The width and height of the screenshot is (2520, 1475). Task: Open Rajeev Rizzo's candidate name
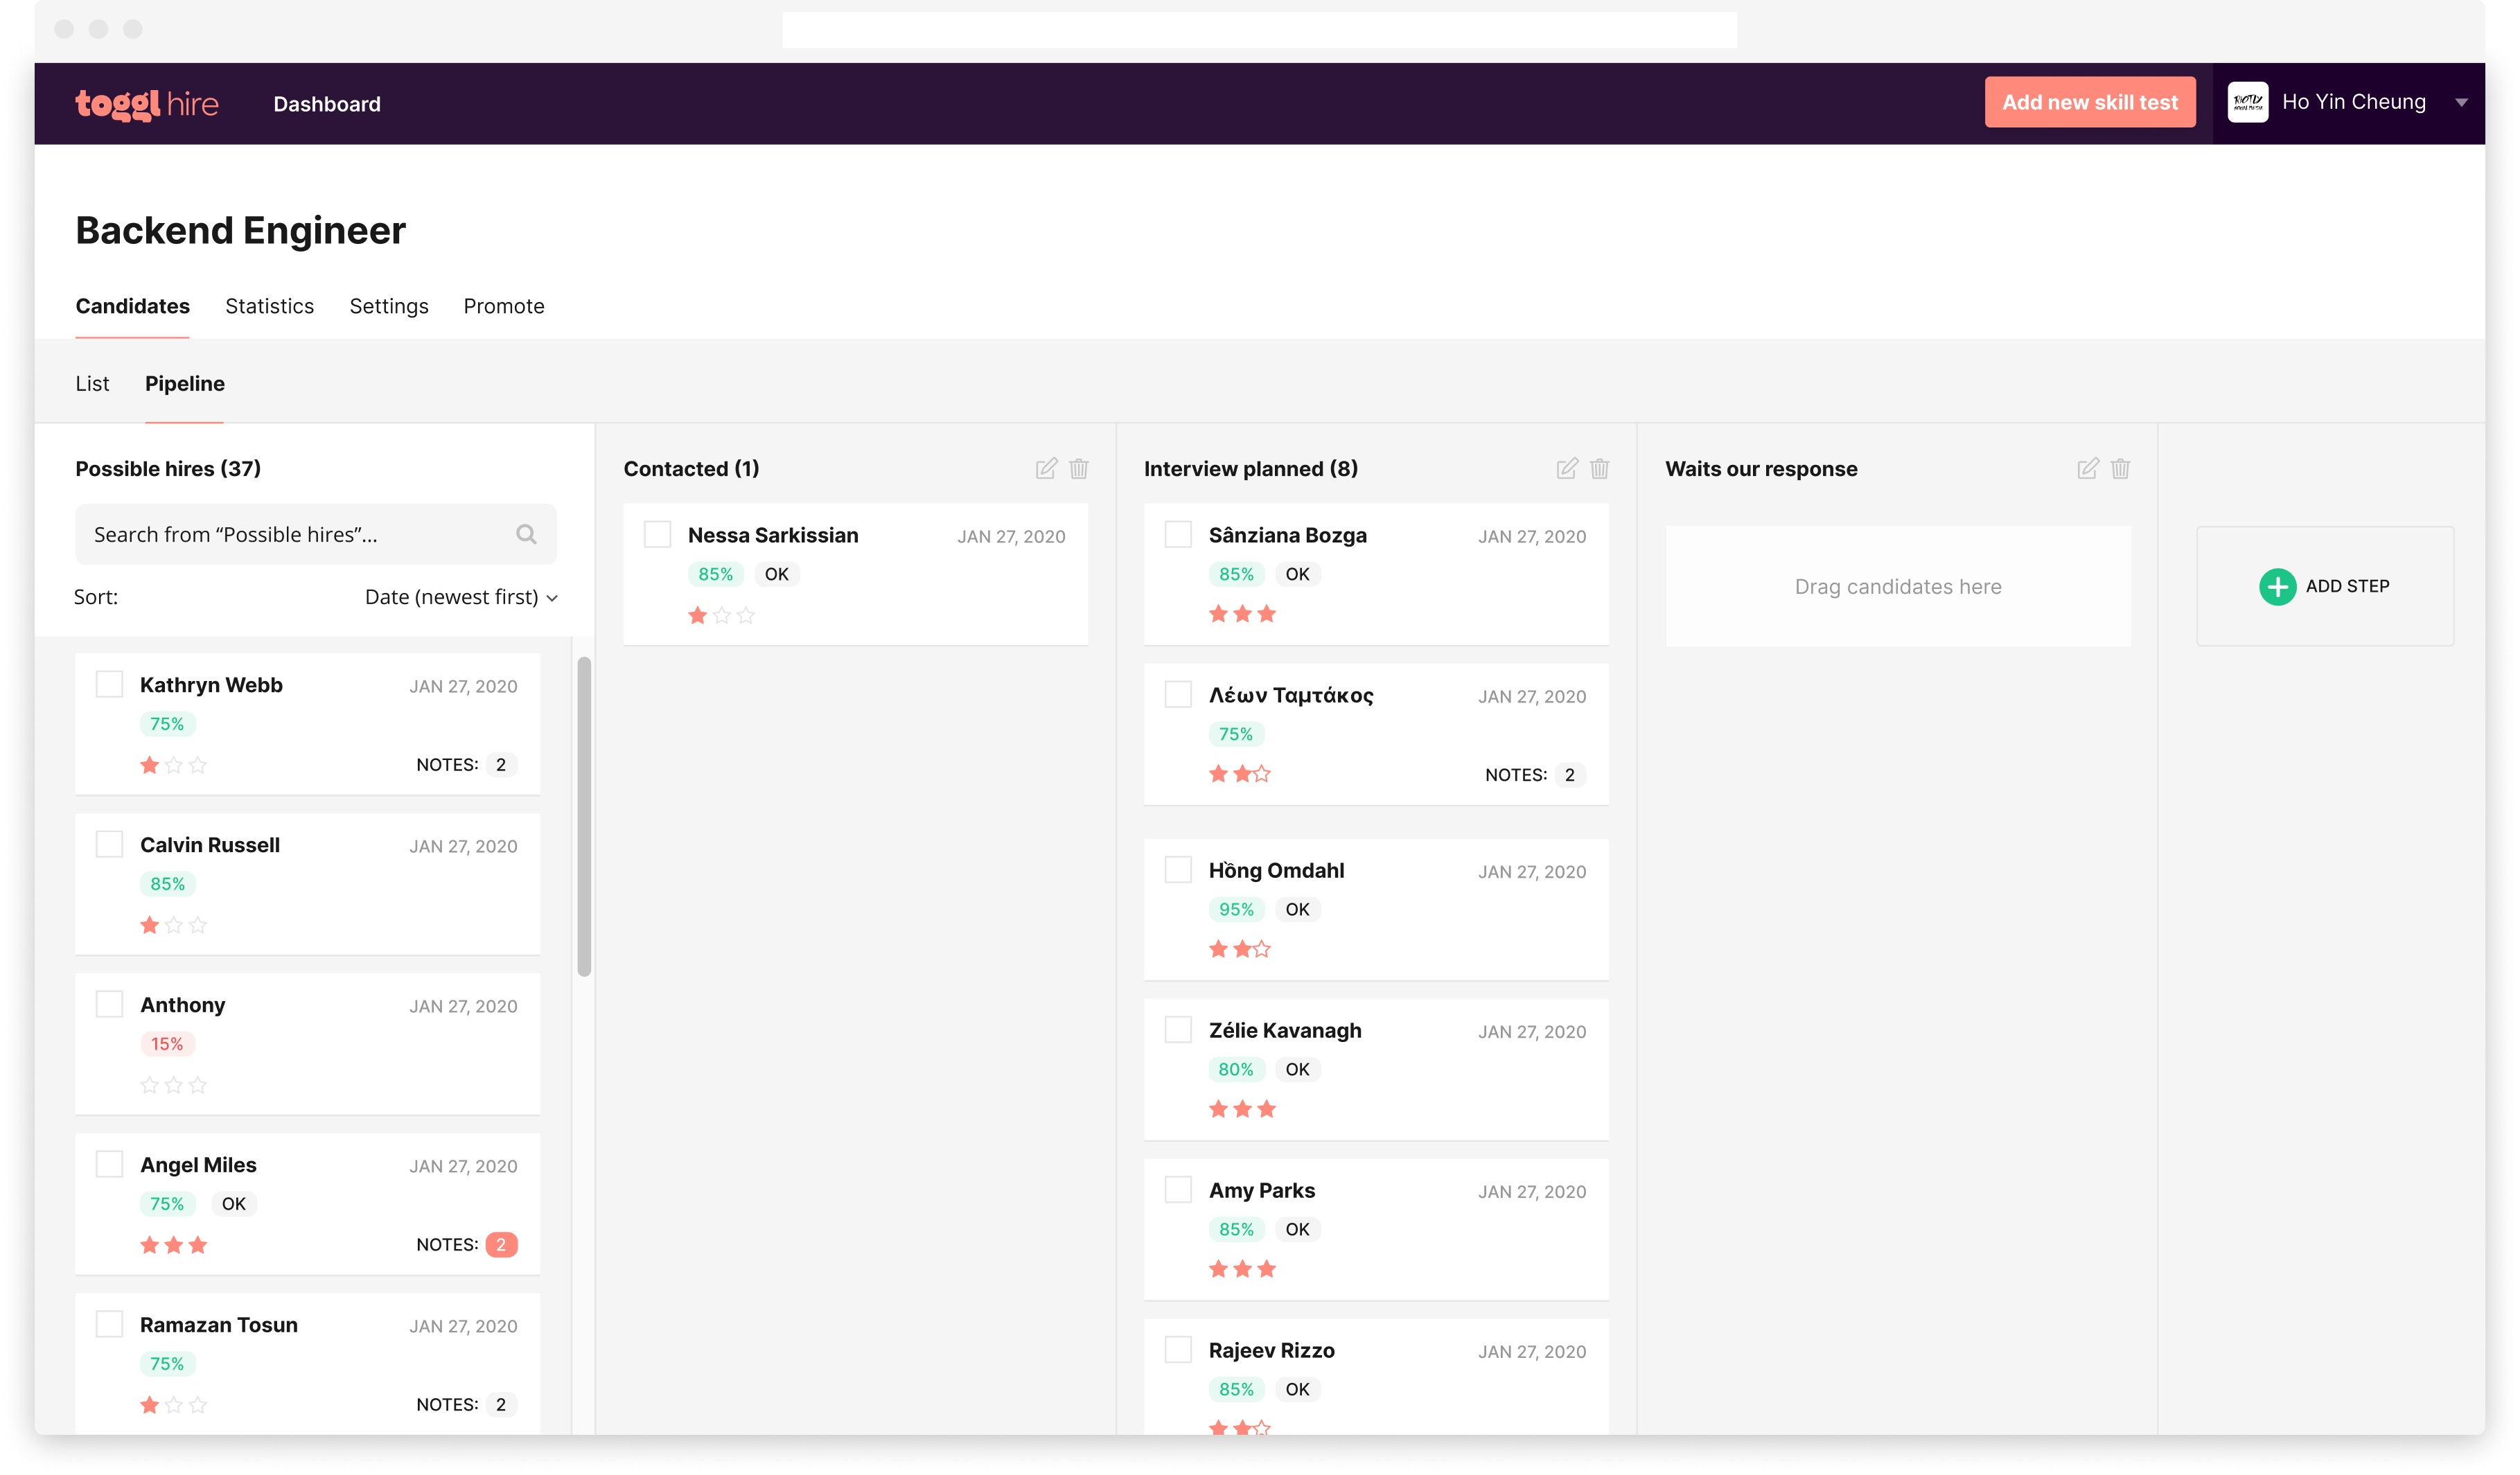[x=1272, y=1350]
